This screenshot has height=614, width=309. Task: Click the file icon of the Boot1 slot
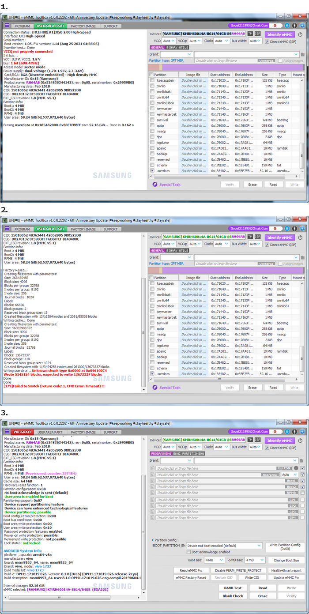153,481
